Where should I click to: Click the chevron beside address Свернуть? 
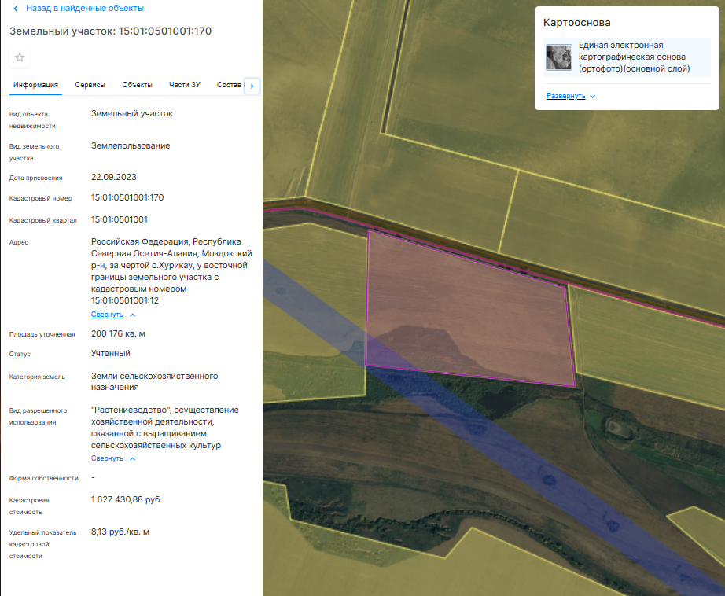click(133, 315)
